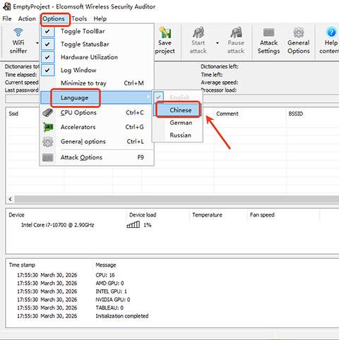Click the 1% device load value
The image size is (339, 340).
[148, 225]
